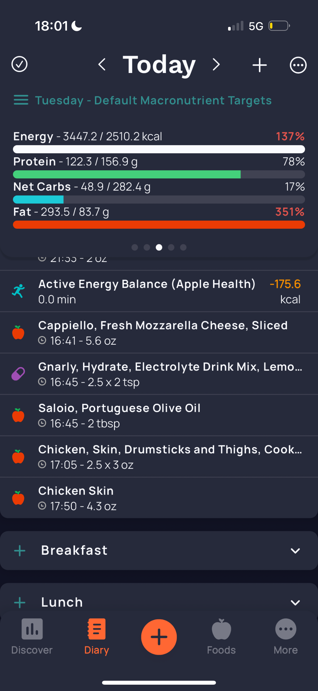
Task: Expand the Breakfast section chevron
Action: [x=295, y=551]
